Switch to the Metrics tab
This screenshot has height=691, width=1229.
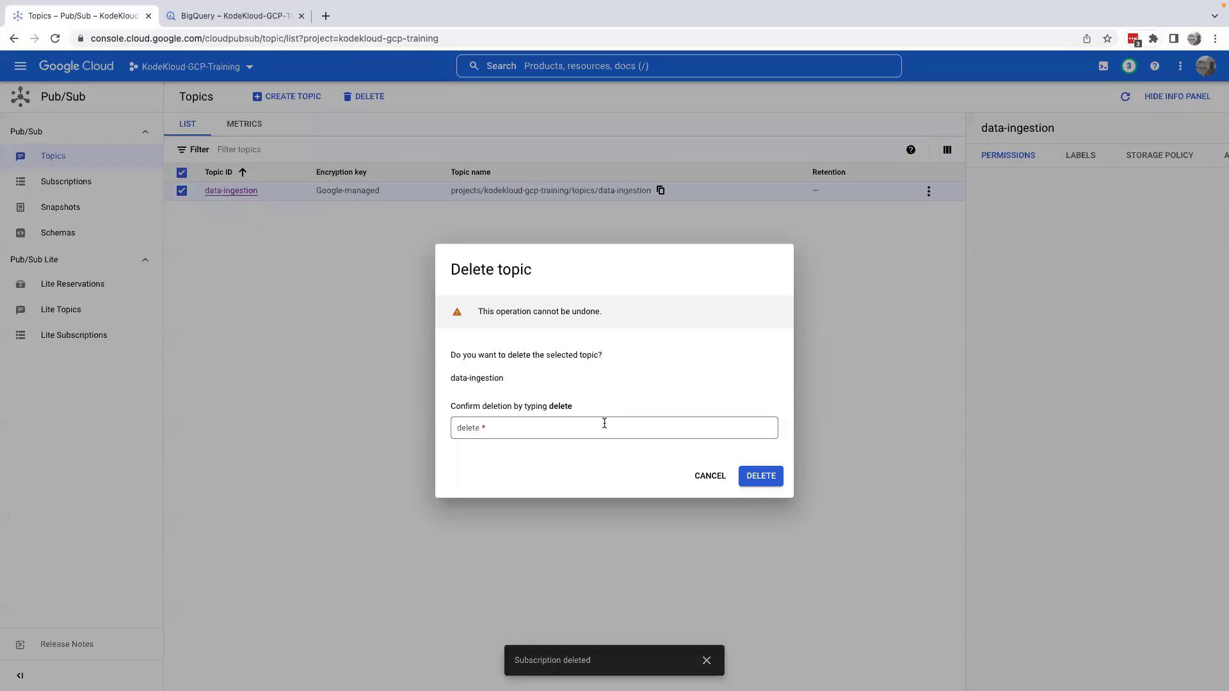click(244, 124)
